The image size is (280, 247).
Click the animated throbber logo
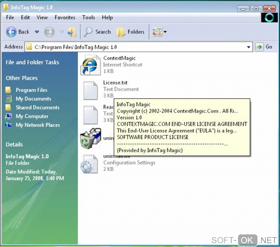(269, 18)
